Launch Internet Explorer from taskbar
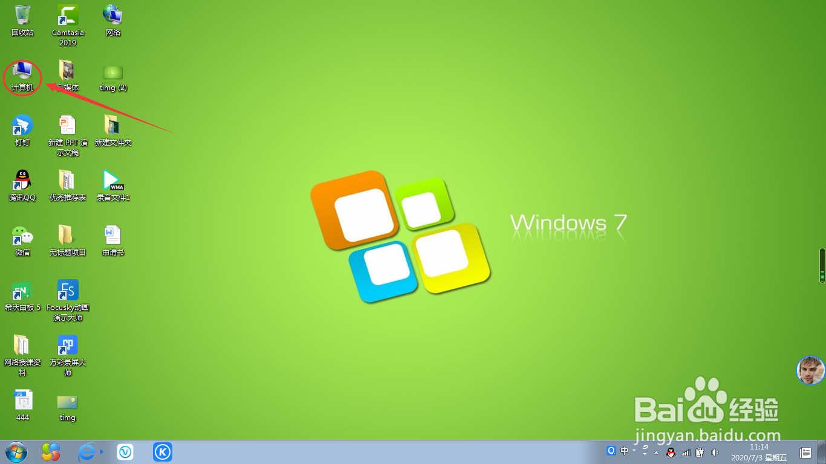The height and width of the screenshot is (464, 826). coord(88,452)
